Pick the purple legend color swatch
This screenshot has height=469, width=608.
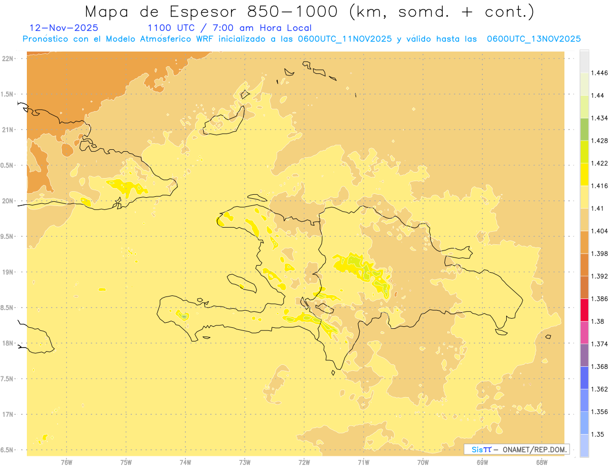[x=584, y=355]
